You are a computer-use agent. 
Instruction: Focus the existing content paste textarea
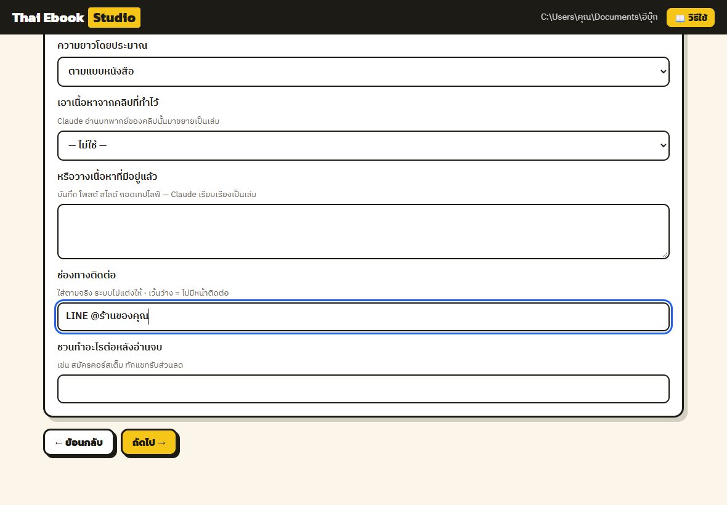(x=363, y=232)
